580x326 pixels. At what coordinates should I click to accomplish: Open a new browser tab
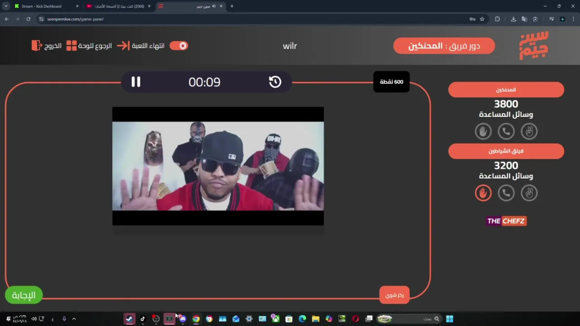click(x=232, y=6)
